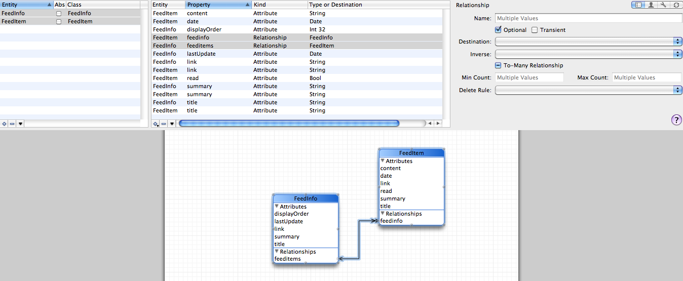Select date attribute in FeedItem diagram
This screenshot has width=683, height=281.
(x=386, y=176)
